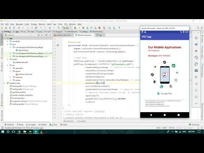This screenshot has height=153, width=204.
Task: Tap the Android back navigation button
Action: pos(151,115)
